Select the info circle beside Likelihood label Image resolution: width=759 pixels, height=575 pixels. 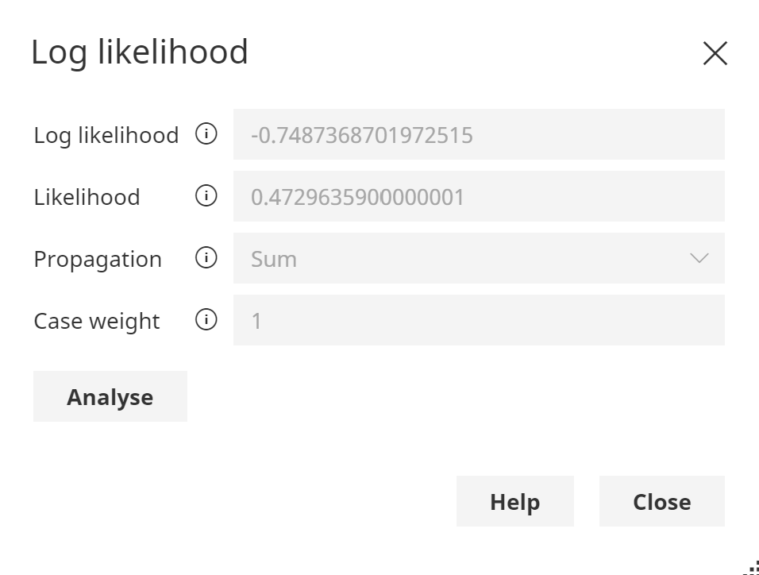pyautogui.click(x=206, y=196)
